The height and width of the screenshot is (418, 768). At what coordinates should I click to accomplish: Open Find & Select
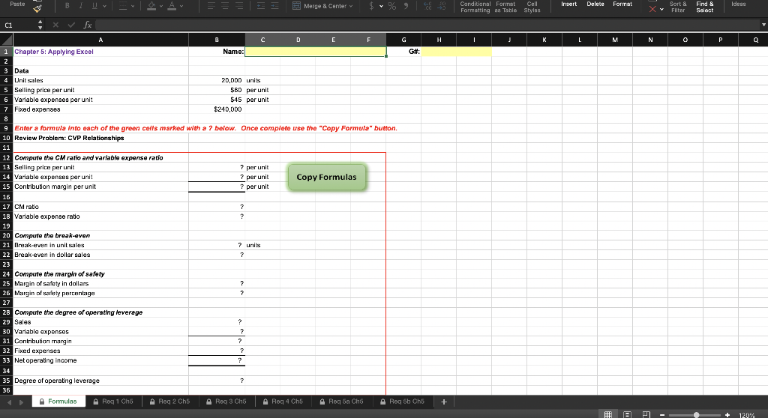pos(705,7)
